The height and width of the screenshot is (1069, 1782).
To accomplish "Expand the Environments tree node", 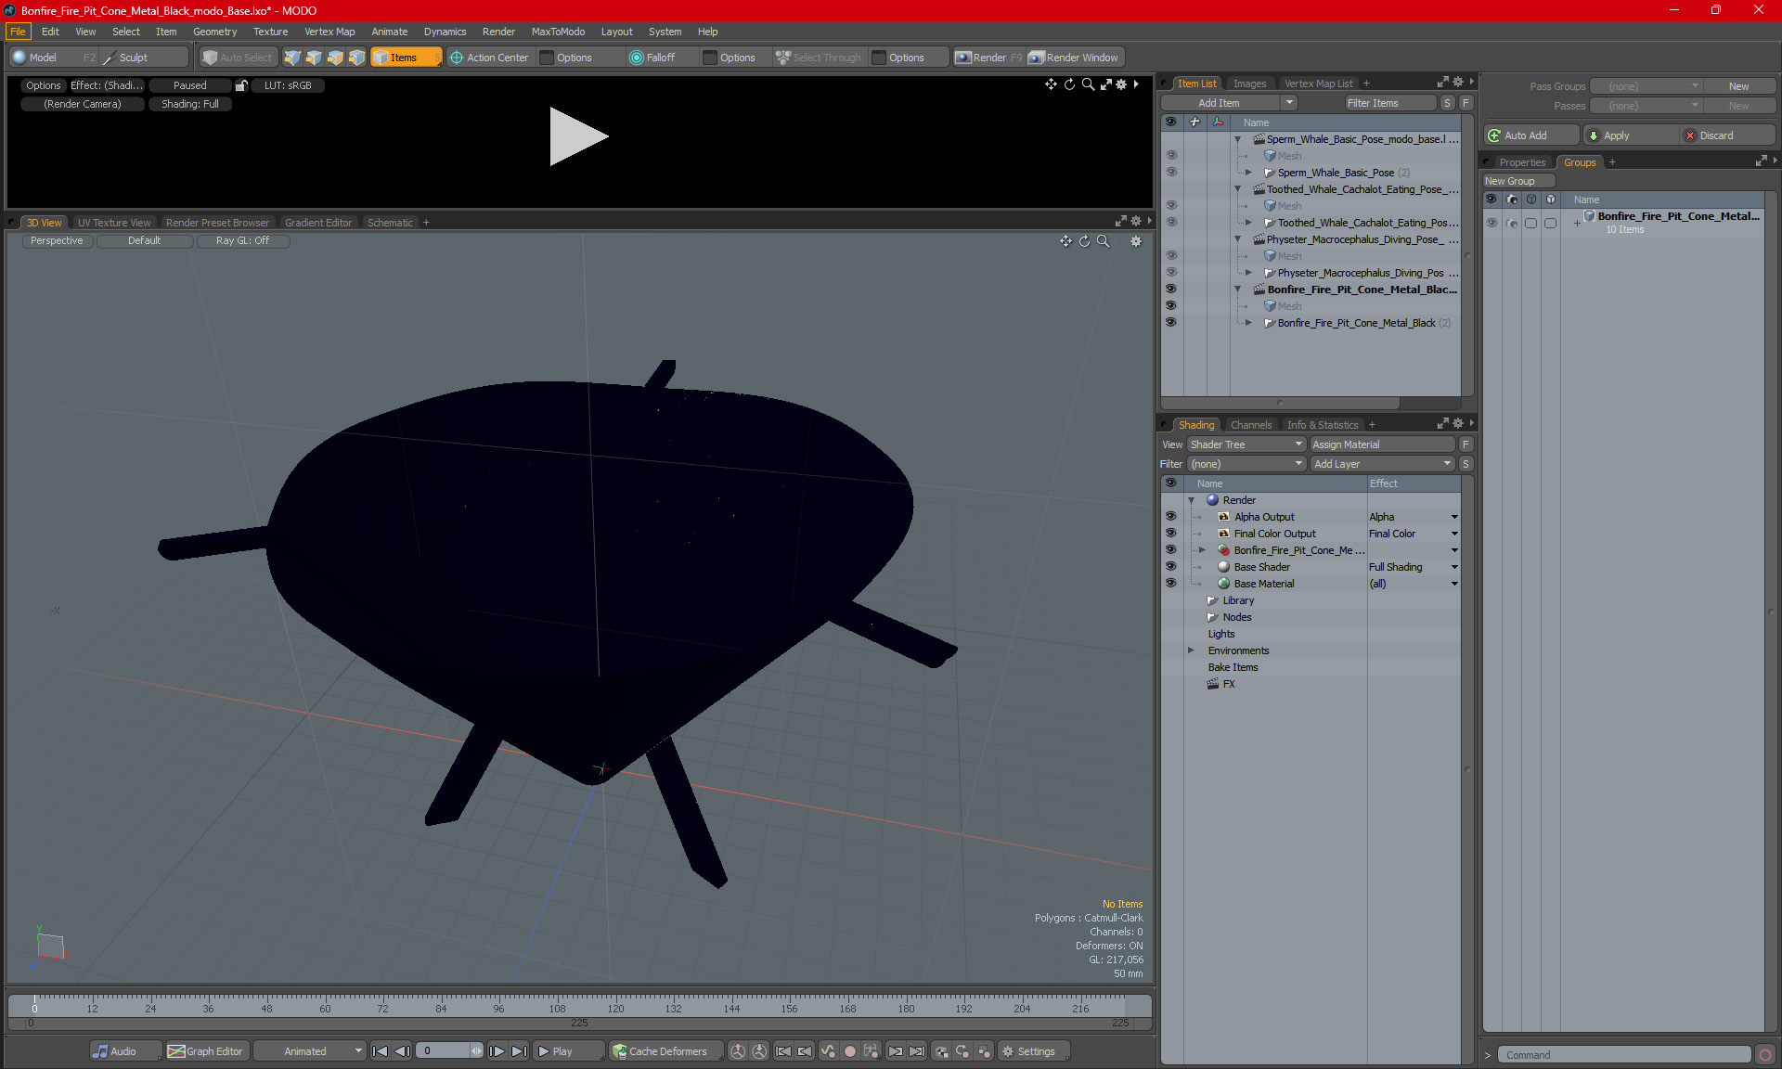I will click(x=1192, y=650).
